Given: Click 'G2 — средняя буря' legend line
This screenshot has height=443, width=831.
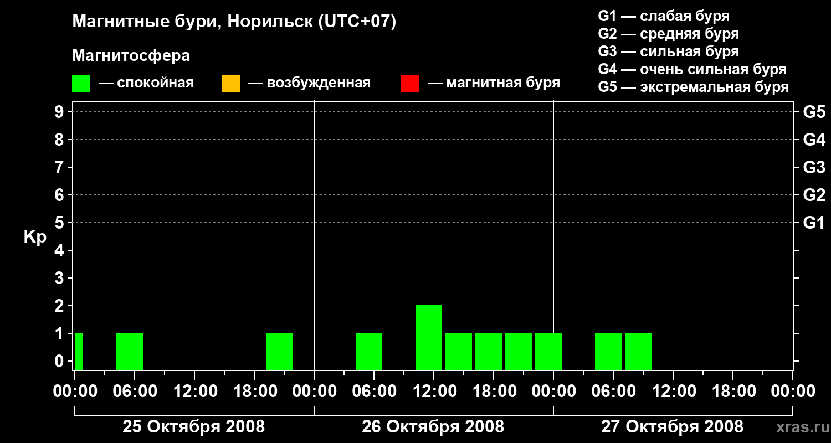Looking at the screenshot, I should point(669,34).
